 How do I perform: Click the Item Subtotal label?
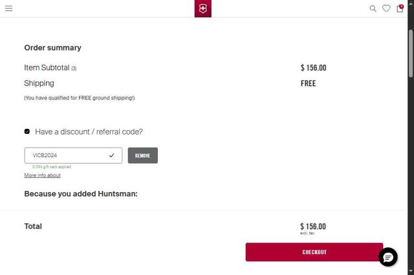point(47,67)
